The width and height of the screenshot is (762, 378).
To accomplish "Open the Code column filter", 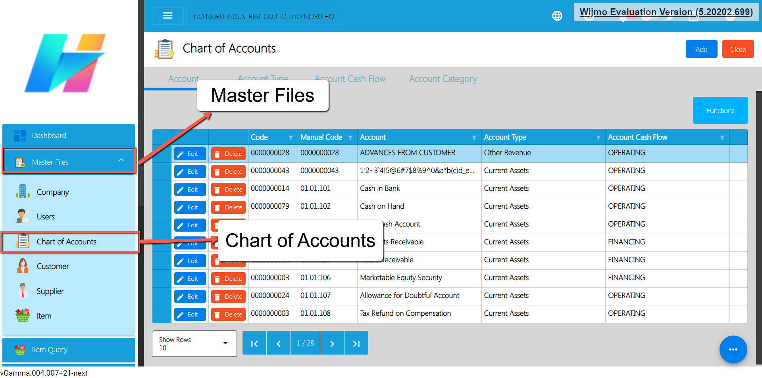I will [291, 138].
